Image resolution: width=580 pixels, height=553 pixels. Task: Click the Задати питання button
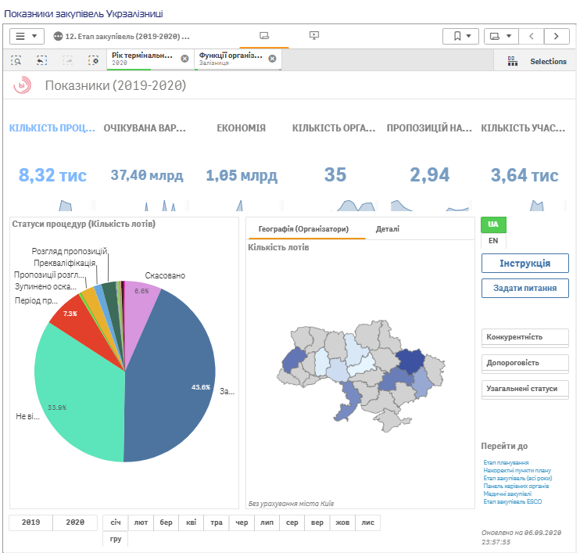[x=525, y=289]
